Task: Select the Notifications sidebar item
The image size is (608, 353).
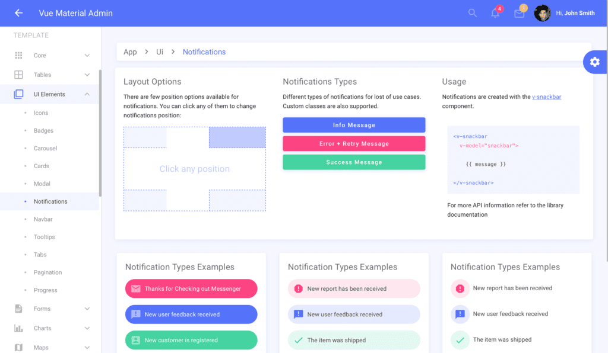Action: click(x=50, y=201)
